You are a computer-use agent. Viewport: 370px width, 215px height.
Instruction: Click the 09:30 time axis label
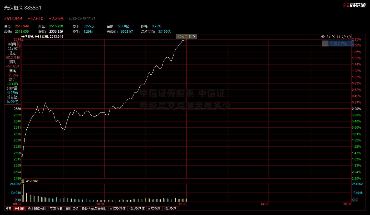pos(17,204)
